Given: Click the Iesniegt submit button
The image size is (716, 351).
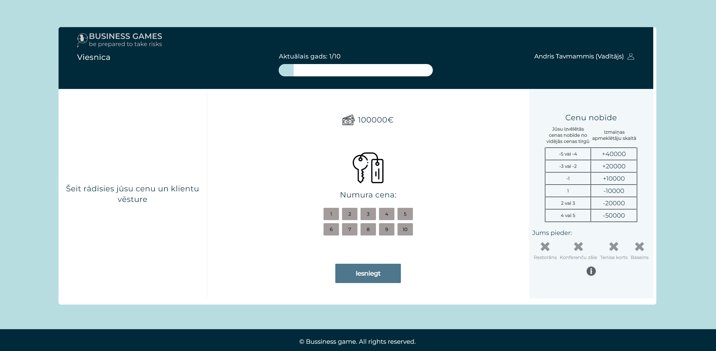Looking at the screenshot, I should pos(368,274).
